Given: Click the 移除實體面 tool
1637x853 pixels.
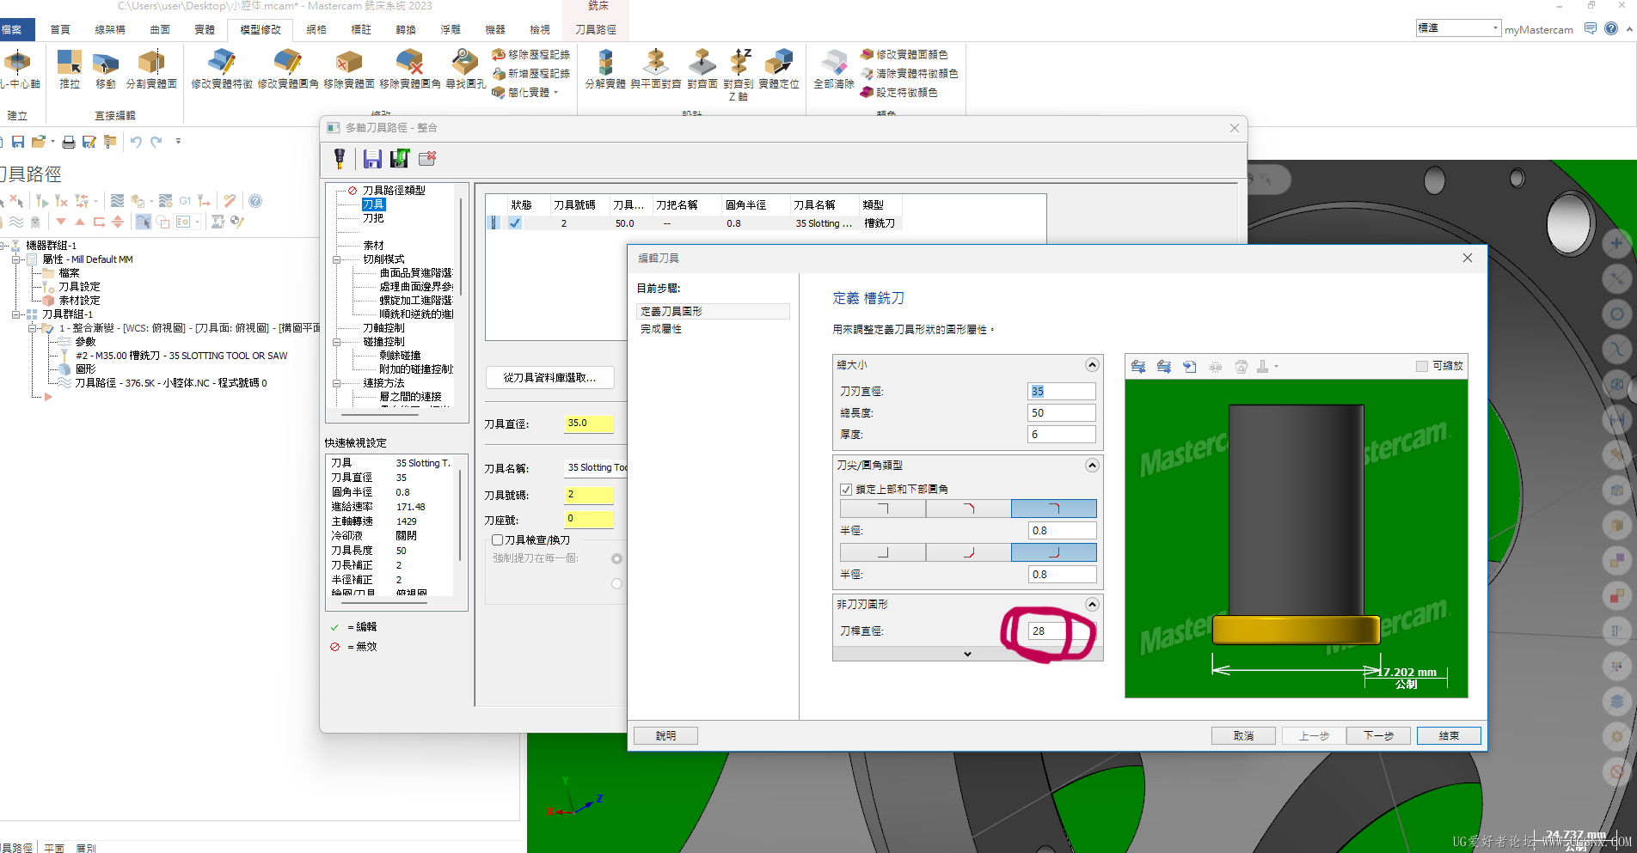Looking at the screenshot, I should (348, 69).
